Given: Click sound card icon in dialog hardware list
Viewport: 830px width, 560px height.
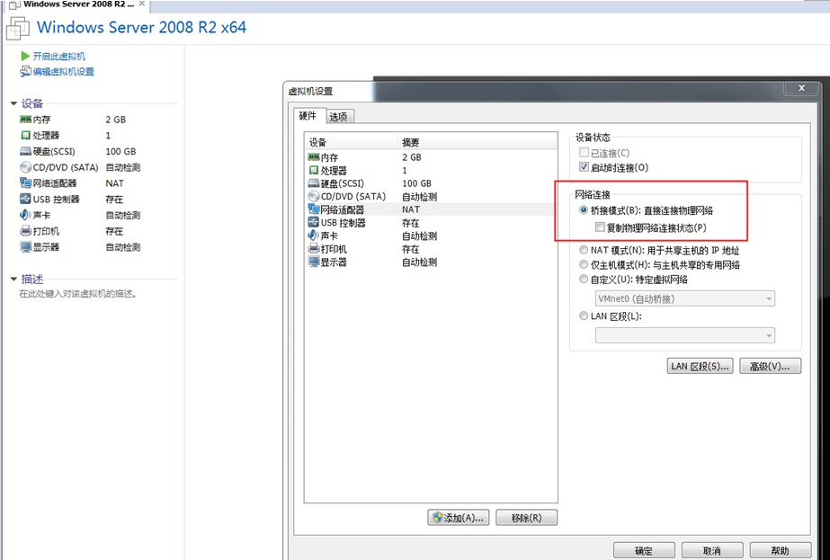Looking at the screenshot, I should coord(313,236).
